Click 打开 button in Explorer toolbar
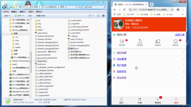This screenshot has height=107, width=191. coord(18,16)
